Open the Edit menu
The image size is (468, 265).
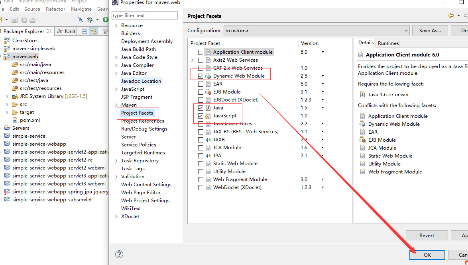14,9
